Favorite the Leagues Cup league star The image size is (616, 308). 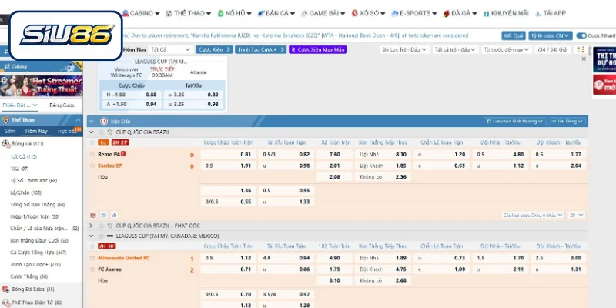click(102, 236)
